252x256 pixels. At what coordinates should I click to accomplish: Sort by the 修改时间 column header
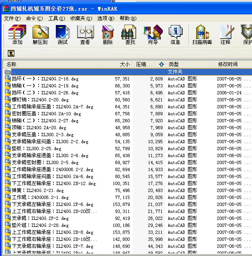pos(233,64)
